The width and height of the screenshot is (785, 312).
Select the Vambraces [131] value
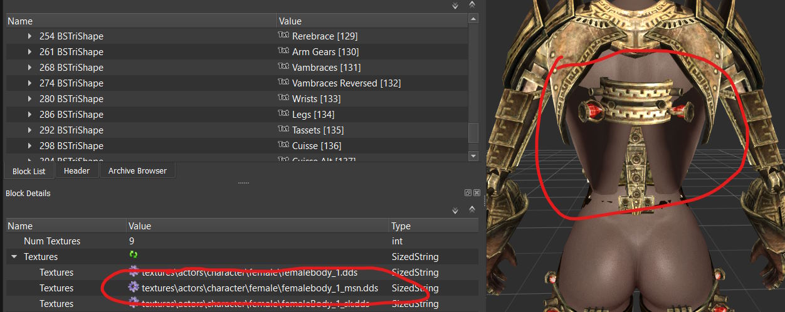tap(326, 68)
